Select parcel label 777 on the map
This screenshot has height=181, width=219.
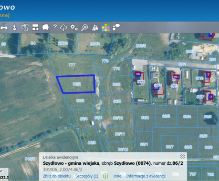(72, 65)
